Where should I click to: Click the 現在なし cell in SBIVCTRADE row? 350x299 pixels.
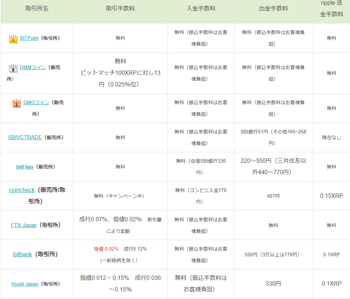click(x=332, y=137)
